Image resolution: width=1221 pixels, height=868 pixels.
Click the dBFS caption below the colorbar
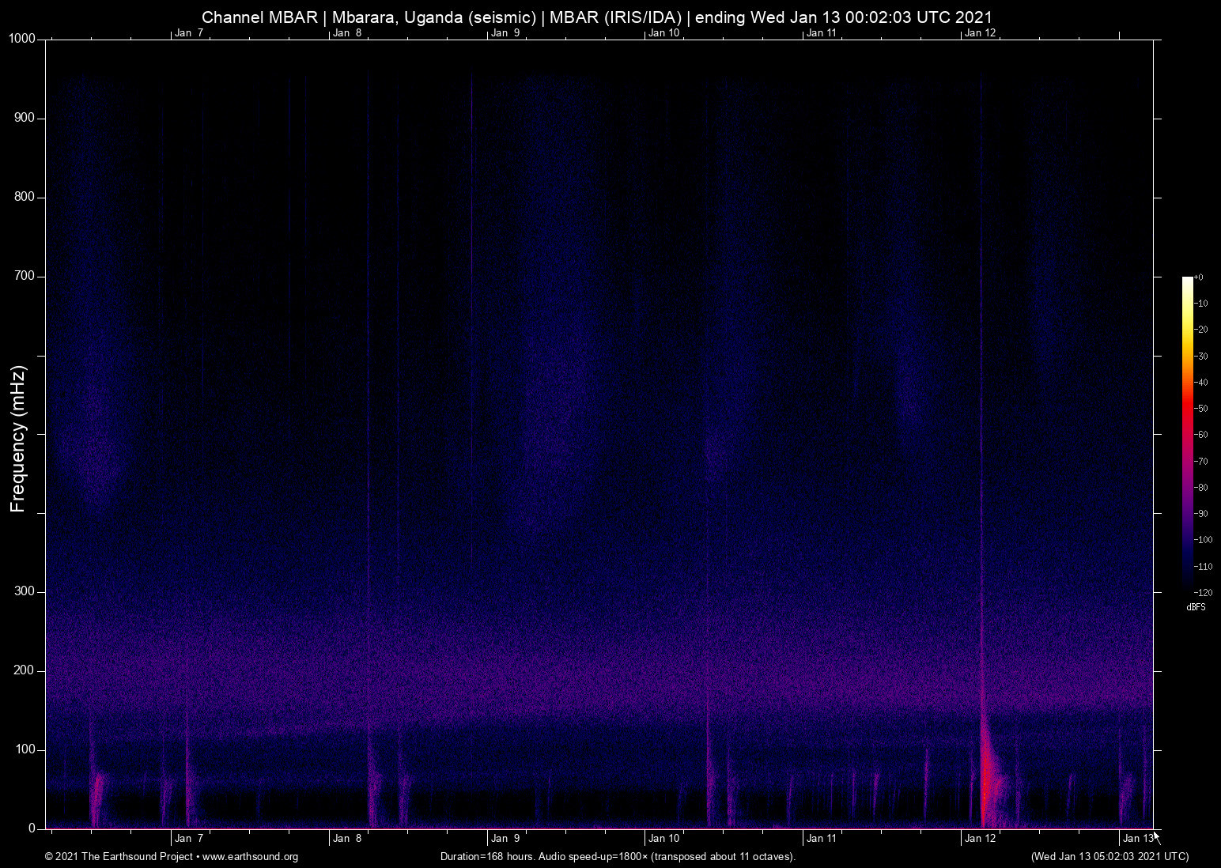tap(1196, 607)
